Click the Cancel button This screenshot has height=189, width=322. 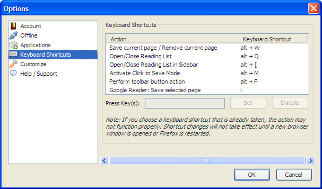click(294, 175)
